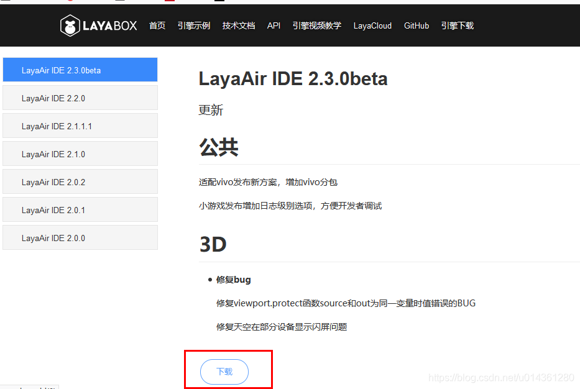580x389 pixels.
Task: Select LayaAir IDE 2.1.1.1 version entry
Action: (x=80, y=126)
